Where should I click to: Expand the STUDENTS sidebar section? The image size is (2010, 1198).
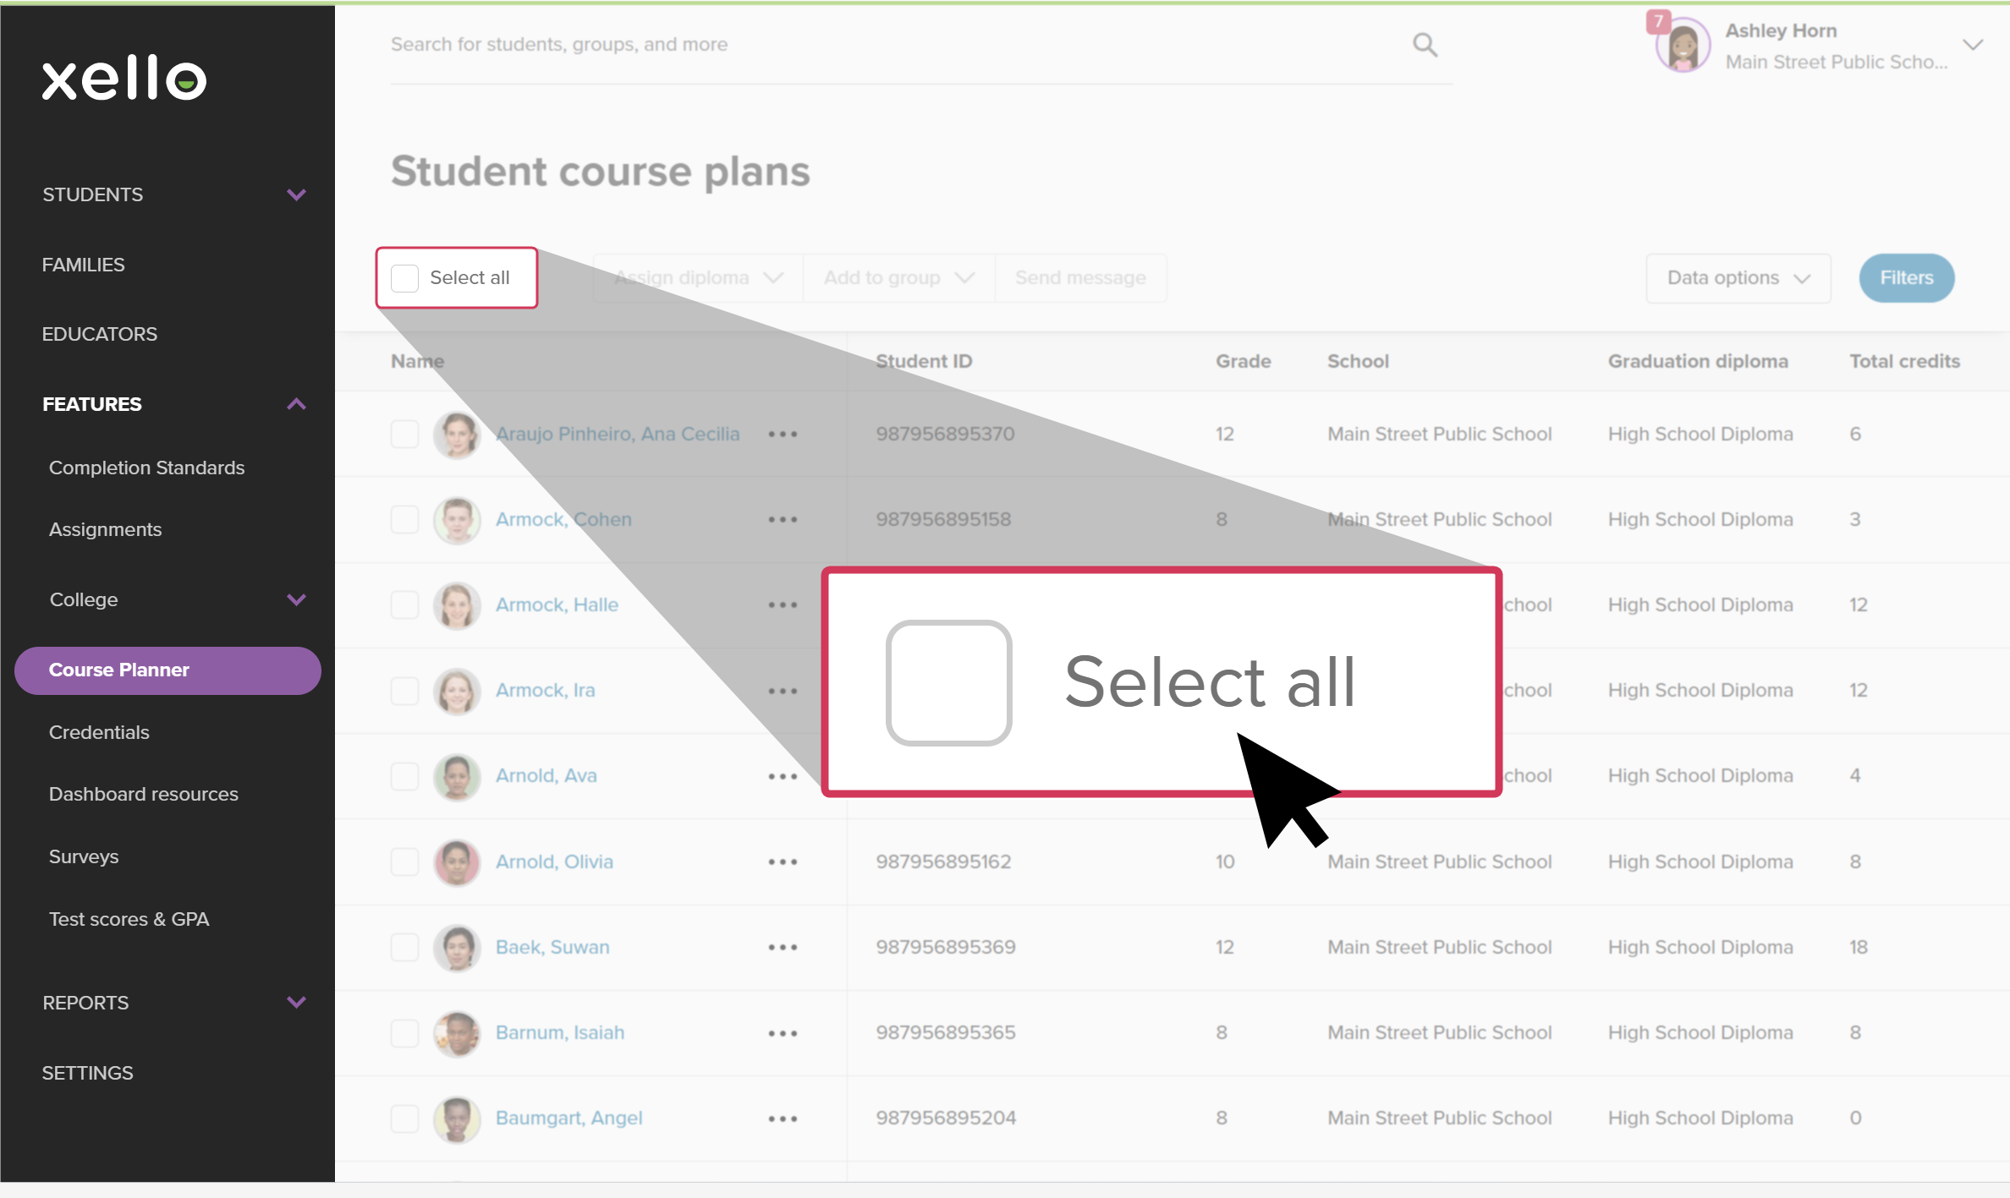click(296, 194)
